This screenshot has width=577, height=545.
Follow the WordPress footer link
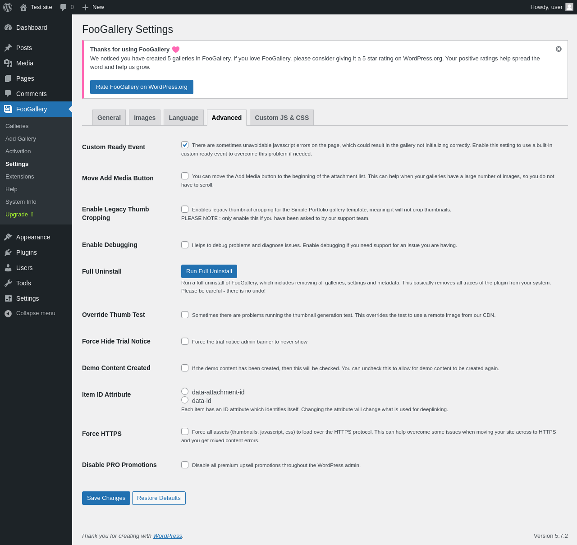coord(168,536)
